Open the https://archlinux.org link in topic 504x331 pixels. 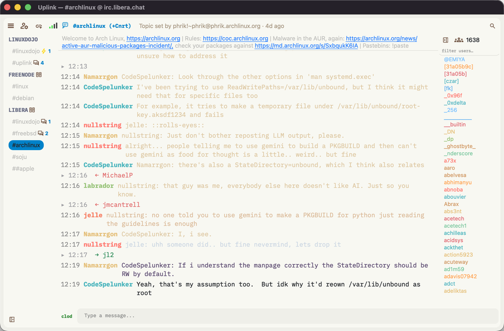pyautogui.click(x=153, y=38)
